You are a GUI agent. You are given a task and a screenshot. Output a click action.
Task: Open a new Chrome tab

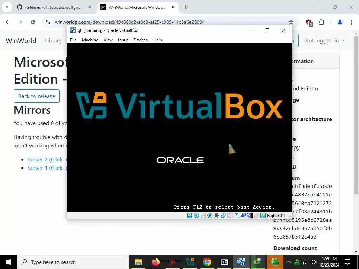coord(186,7)
